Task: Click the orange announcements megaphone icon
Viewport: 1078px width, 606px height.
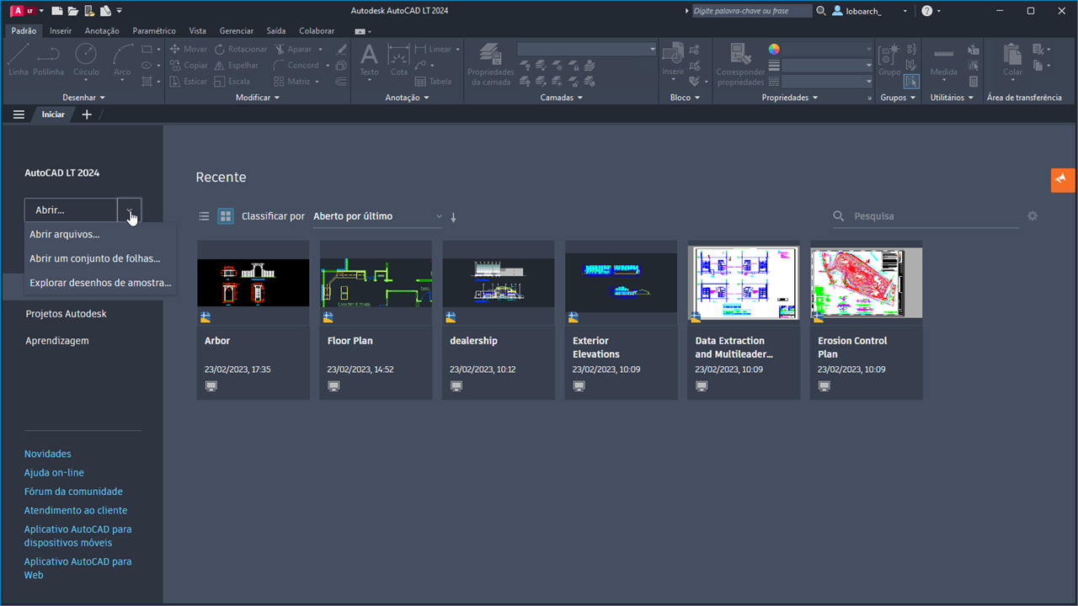Action: [1063, 179]
